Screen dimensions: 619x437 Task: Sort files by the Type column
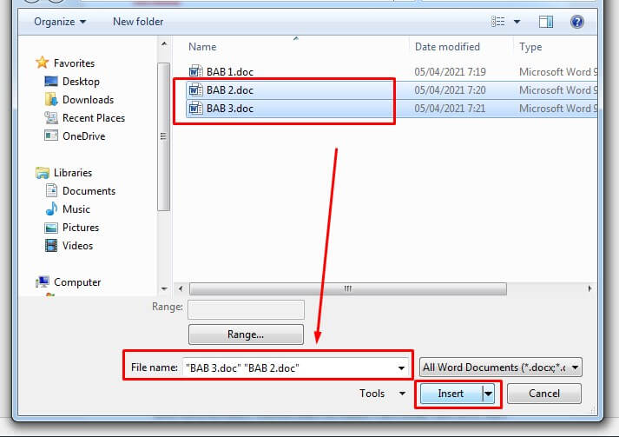coord(530,47)
